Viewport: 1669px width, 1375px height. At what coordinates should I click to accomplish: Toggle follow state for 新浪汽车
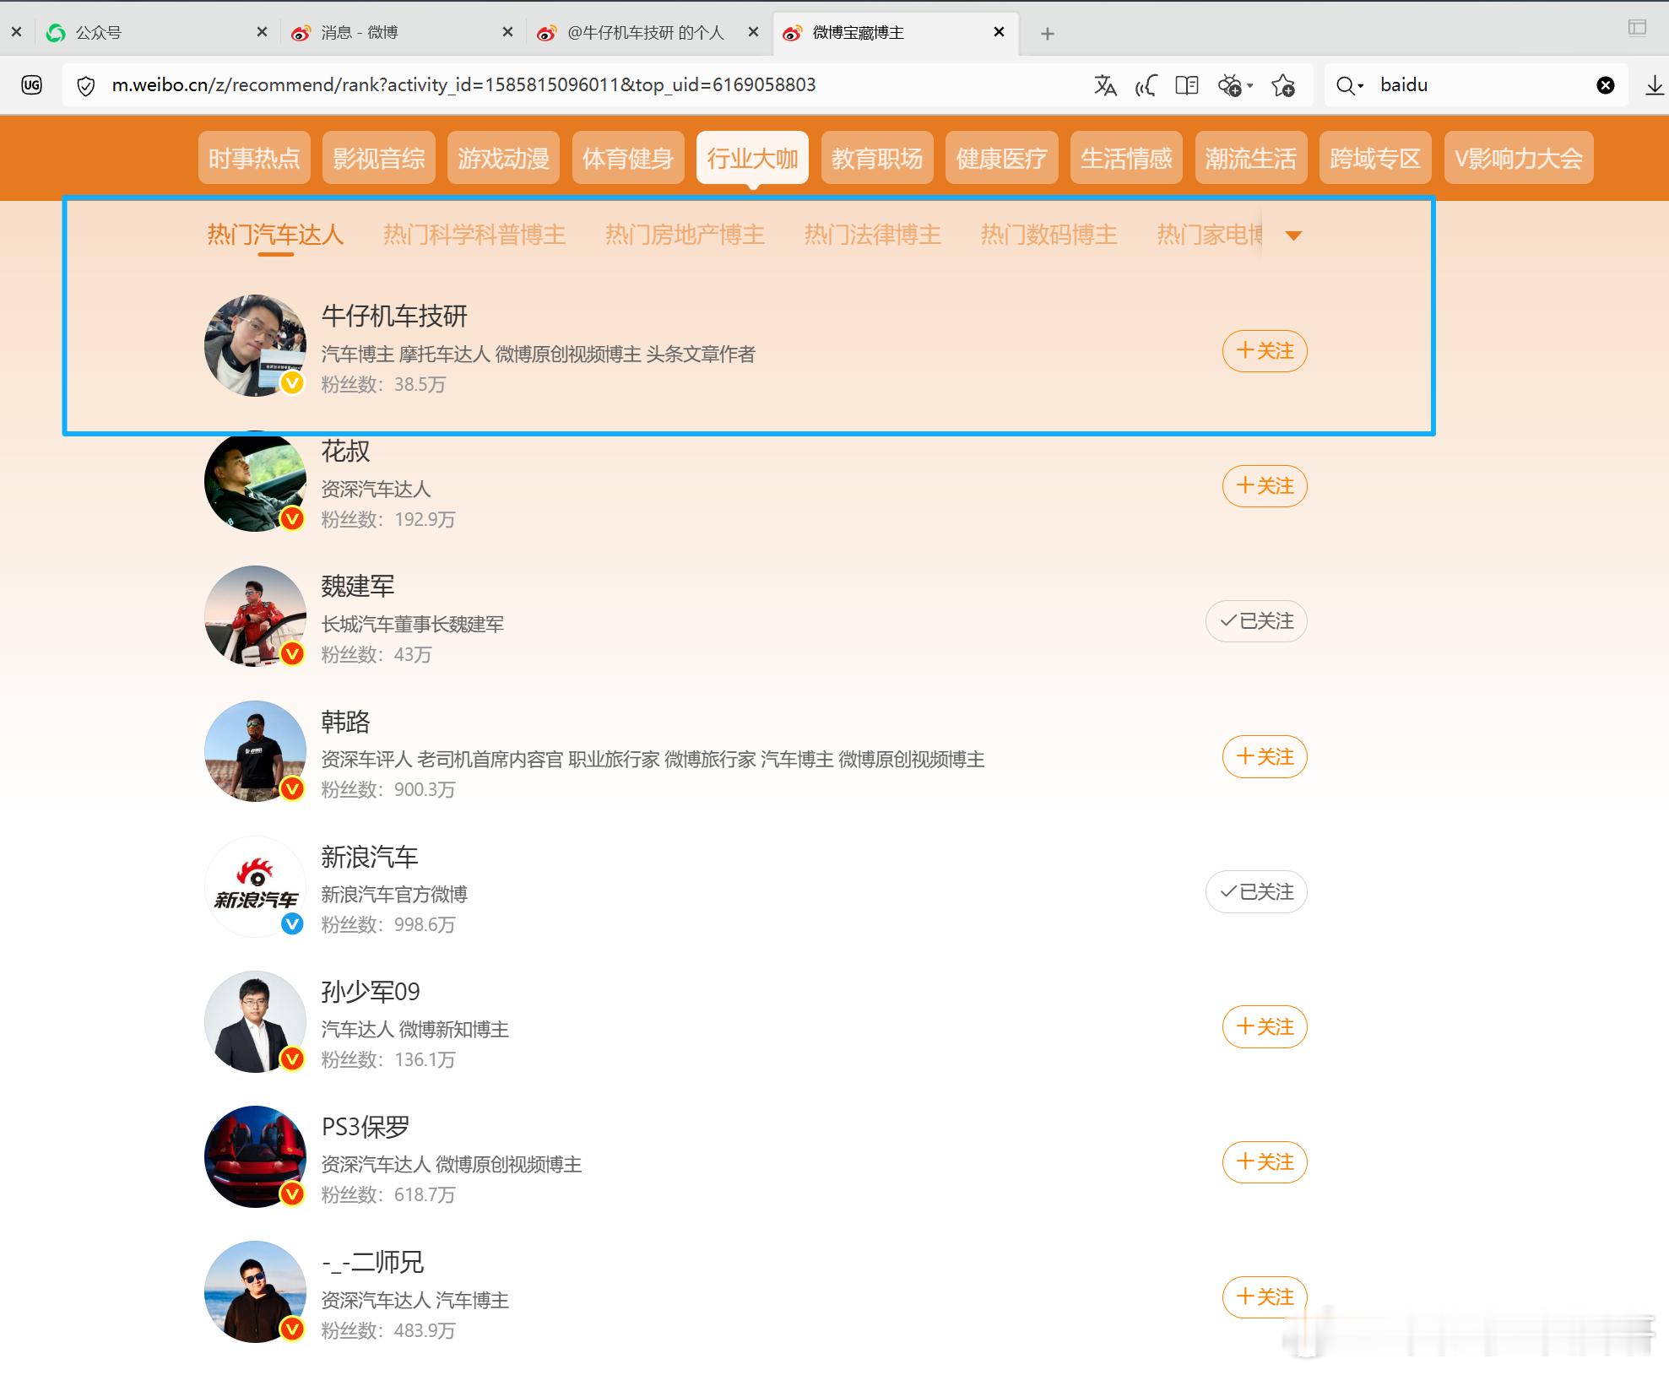(1255, 891)
